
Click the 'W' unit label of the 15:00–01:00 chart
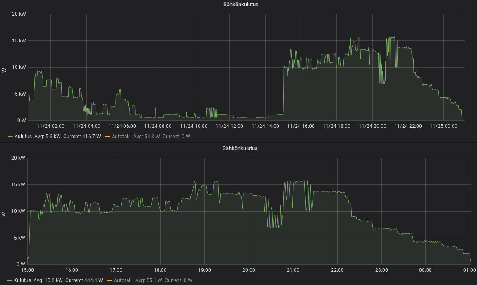click(4, 214)
